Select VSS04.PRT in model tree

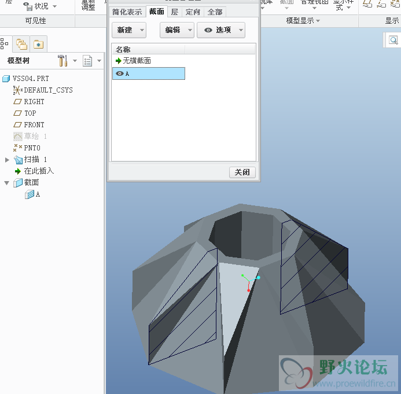31,79
